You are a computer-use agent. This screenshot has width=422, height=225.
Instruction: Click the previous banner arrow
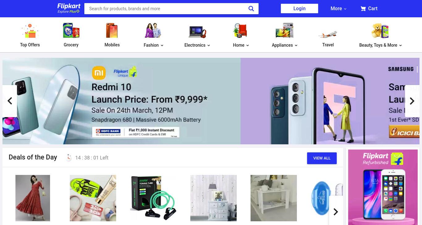pyautogui.click(x=10, y=101)
